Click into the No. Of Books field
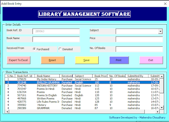This screenshot has width=169, height=122. click(139, 49)
